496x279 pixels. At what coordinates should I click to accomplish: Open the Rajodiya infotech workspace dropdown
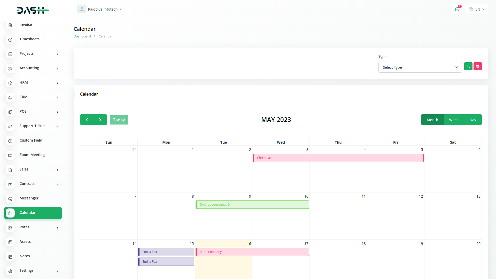tap(100, 9)
